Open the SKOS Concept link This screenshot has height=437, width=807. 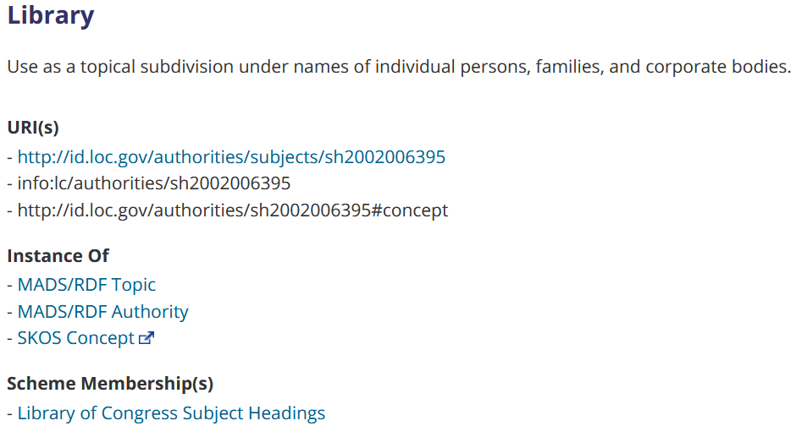(76, 338)
